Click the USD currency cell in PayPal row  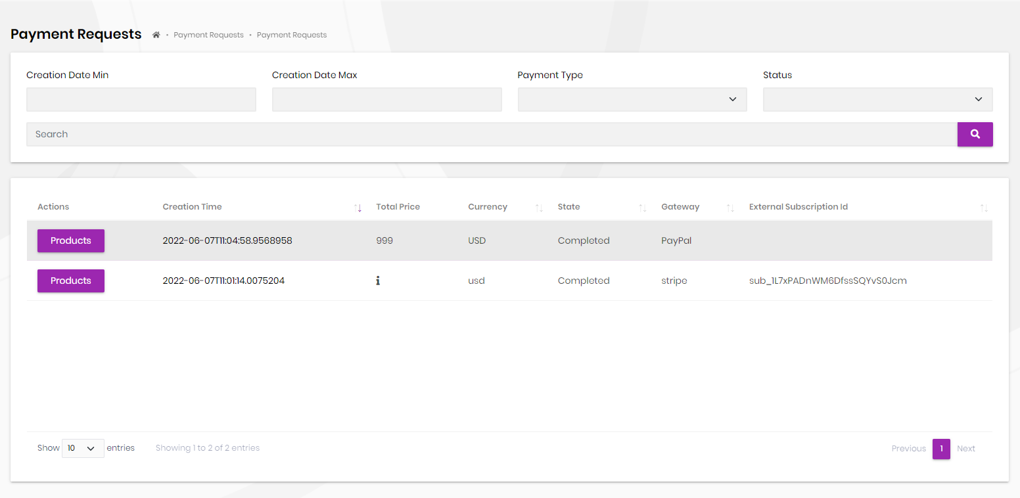[477, 240]
